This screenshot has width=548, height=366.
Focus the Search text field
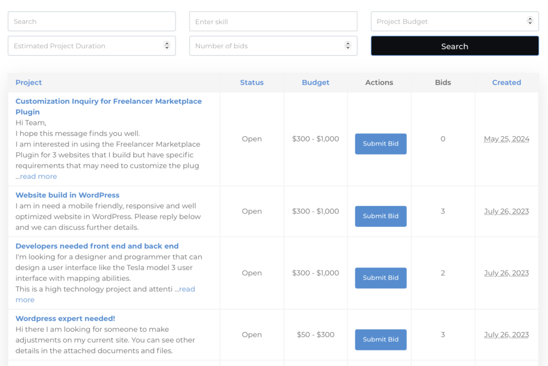tap(92, 21)
